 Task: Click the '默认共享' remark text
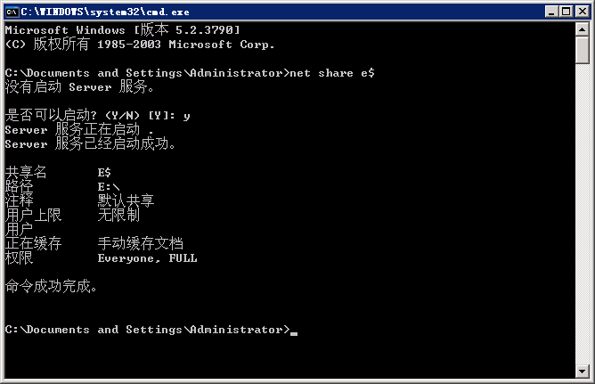click(x=126, y=200)
